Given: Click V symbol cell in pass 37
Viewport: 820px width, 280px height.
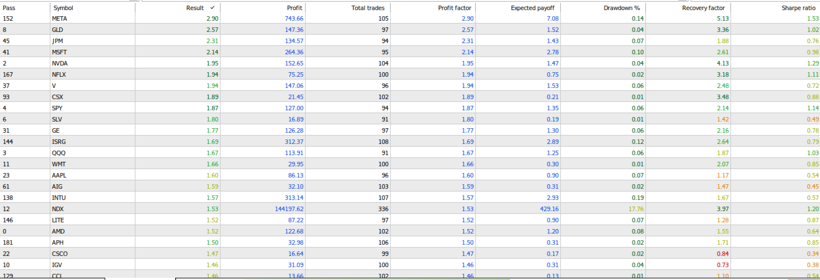Looking at the screenshot, I should tap(92, 86).
